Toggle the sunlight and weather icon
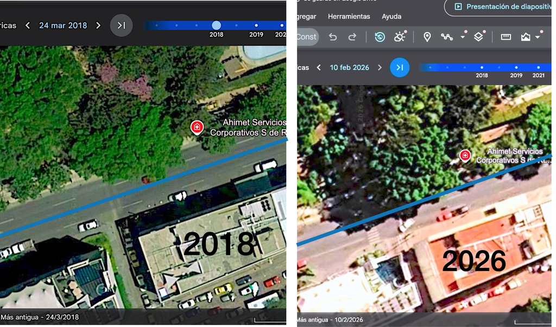The width and height of the screenshot is (556, 327). point(400,37)
